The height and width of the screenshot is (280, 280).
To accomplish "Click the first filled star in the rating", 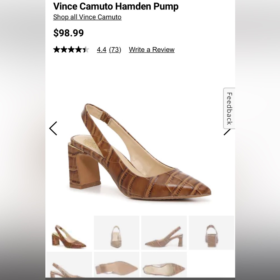I will [x=57, y=49].
